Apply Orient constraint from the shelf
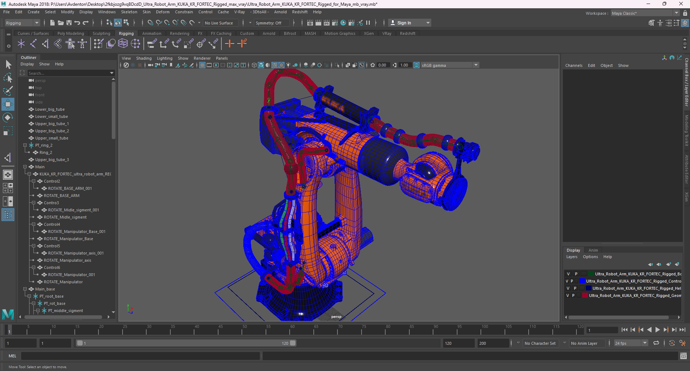Viewport: 690px width, 371px height. coord(176,44)
